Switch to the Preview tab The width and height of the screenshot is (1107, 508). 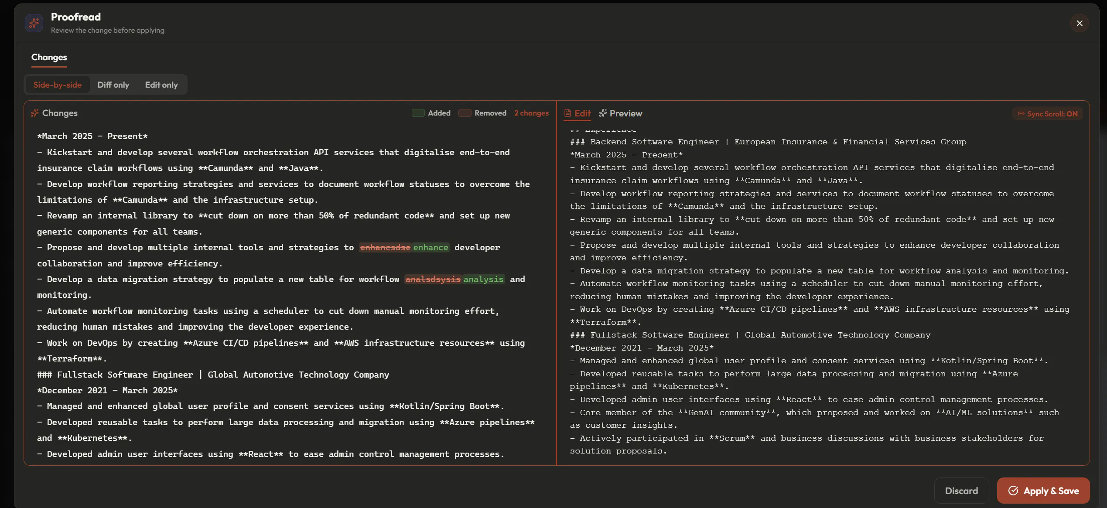620,113
